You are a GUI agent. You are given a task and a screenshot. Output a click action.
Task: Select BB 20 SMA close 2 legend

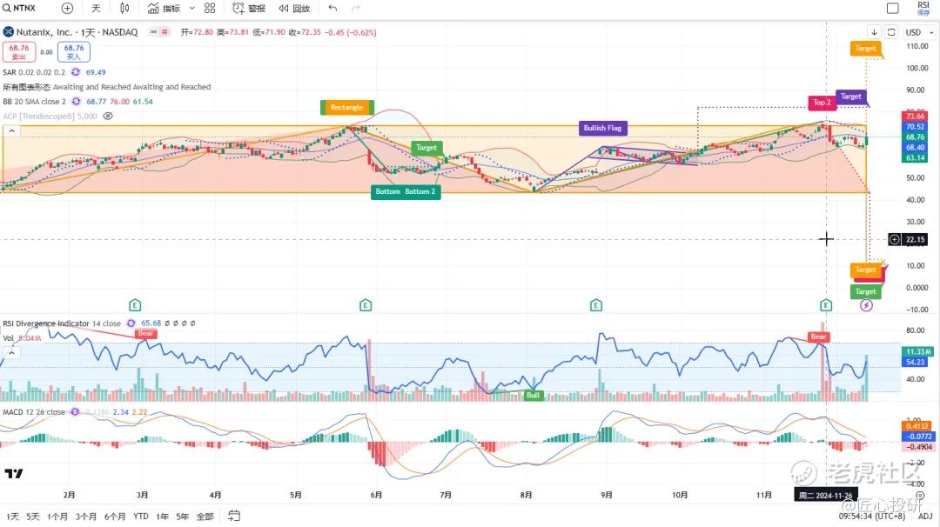pos(34,101)
